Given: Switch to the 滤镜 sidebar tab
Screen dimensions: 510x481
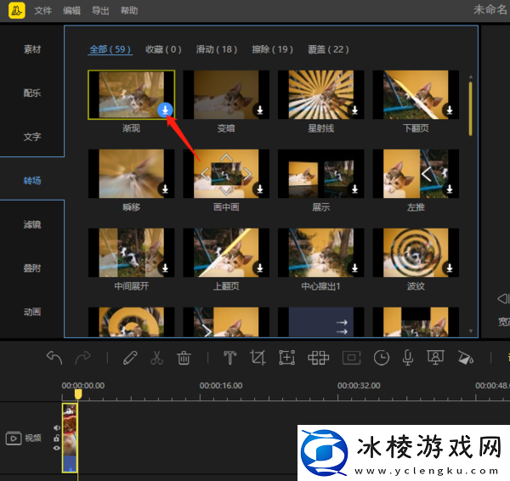Looking at the screenshot, I should click(x=32, y=224).
